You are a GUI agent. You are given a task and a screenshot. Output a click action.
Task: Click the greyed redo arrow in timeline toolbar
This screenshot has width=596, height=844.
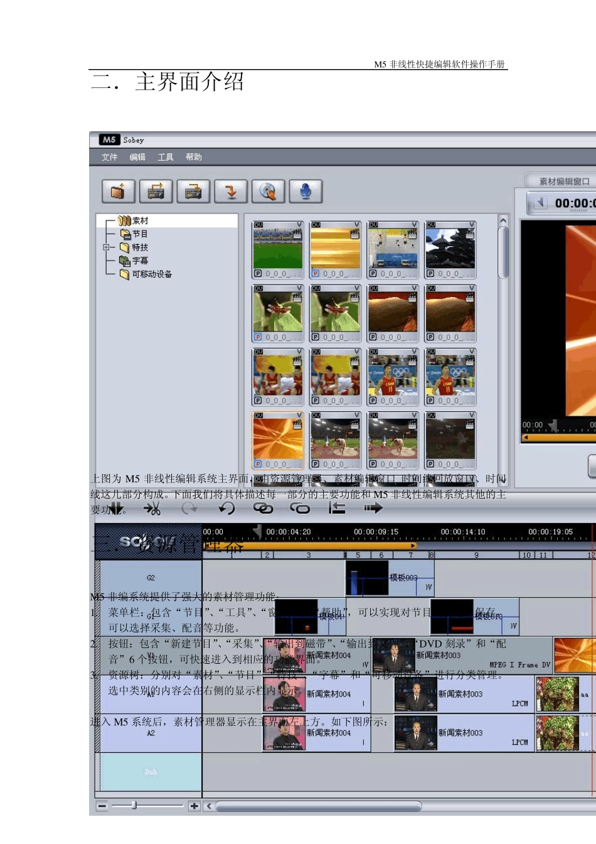[x=189, y=508]
